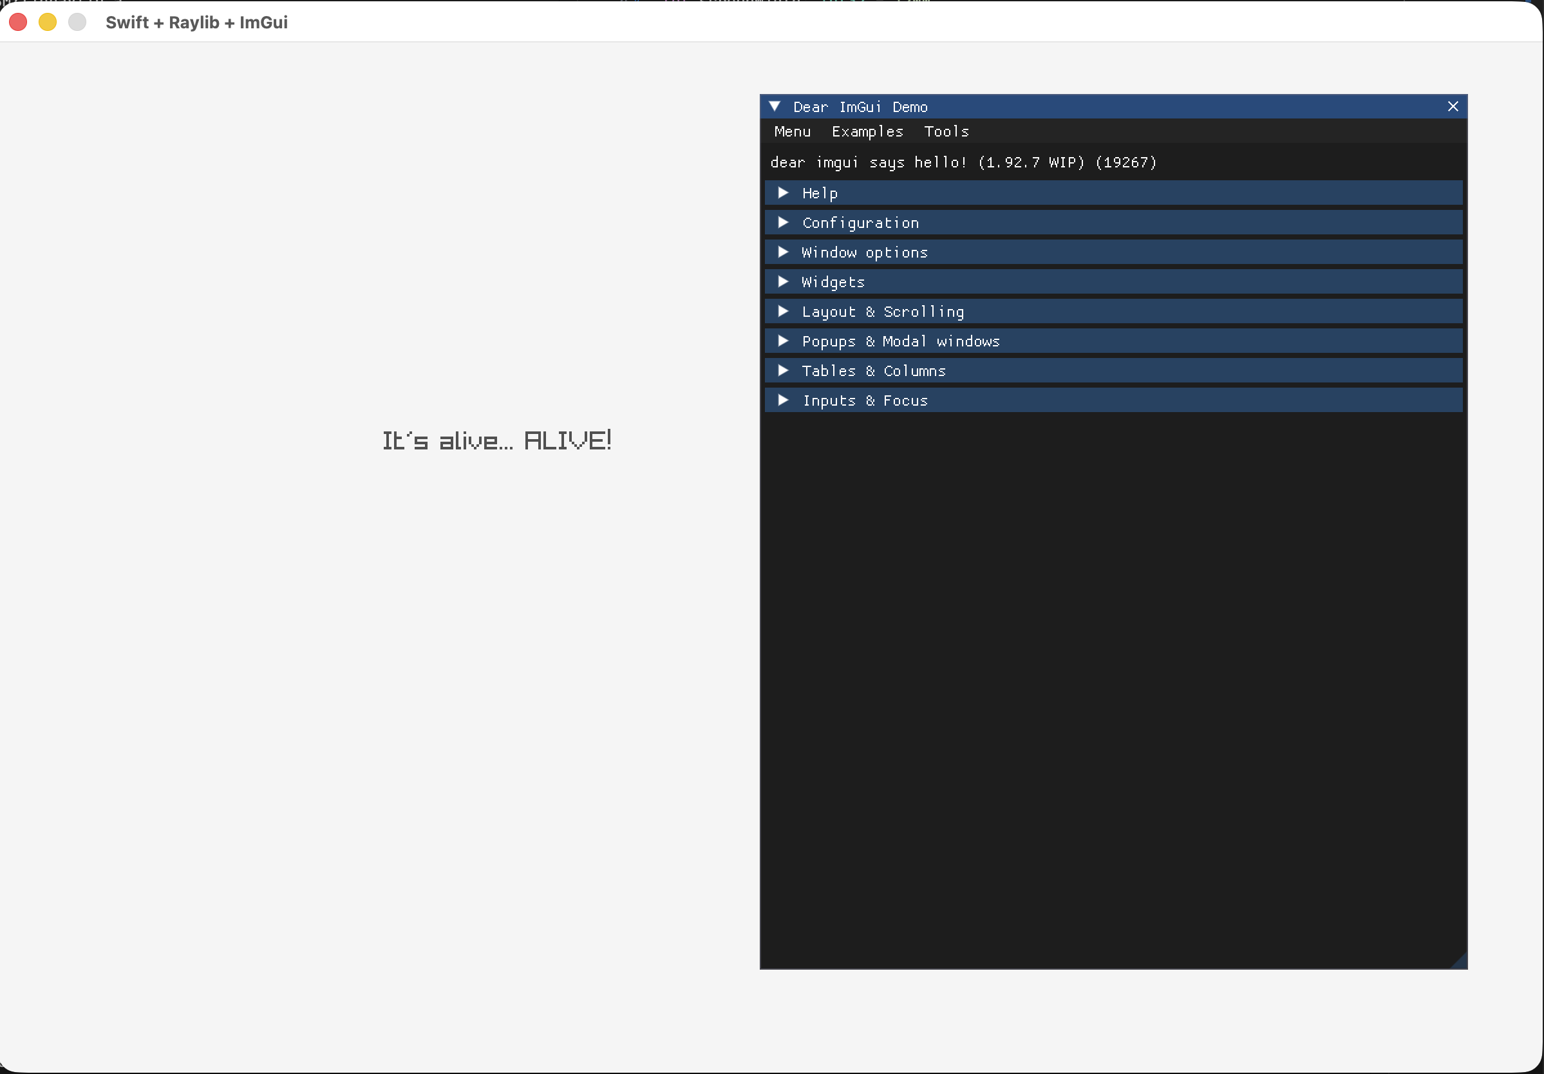
Task: Click the arrow icon beside Layout & Scrolling
Action: pyautogui.click(x=783, y=312)
